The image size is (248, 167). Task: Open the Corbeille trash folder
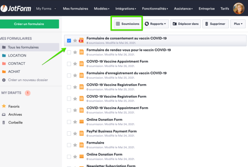(15, 122)
